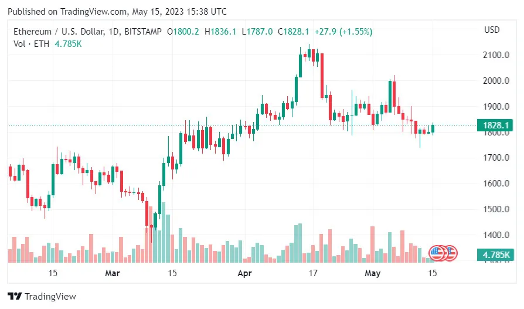Click the 2100.0 price scale label
This screenshot has width=524, height=309.
(x=495, y=55)
